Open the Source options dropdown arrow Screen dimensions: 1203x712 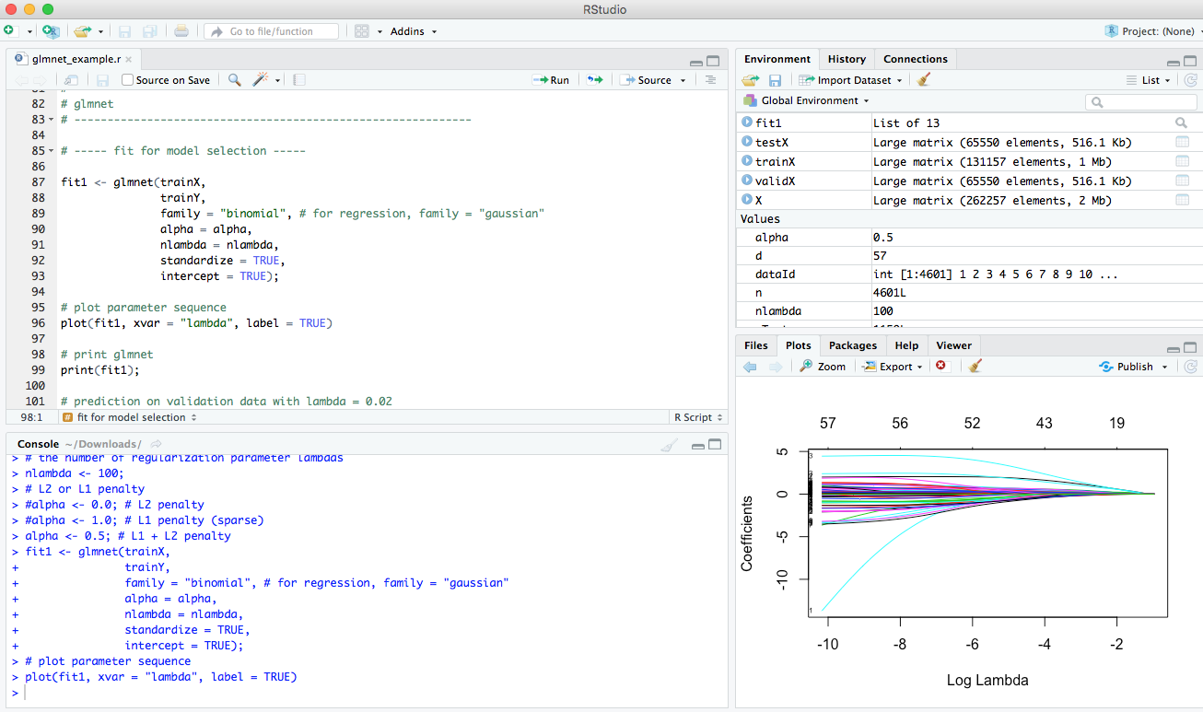pos(683,81)
